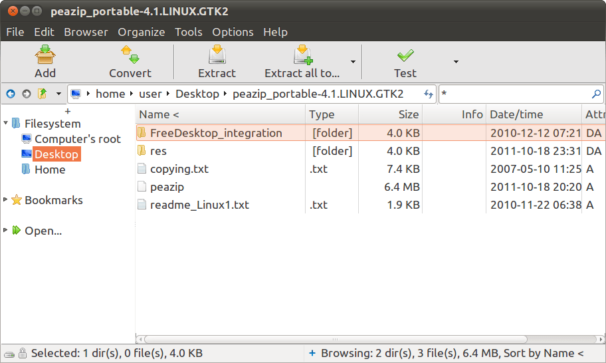606x363 pixels.
Task: Navigate to Desktop in breadcrumb
Action: point(197,94)
